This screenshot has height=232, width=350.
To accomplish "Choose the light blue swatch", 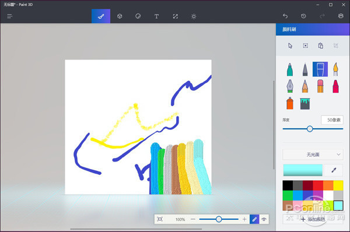I will pyautogui.click(x=297, y=195).
